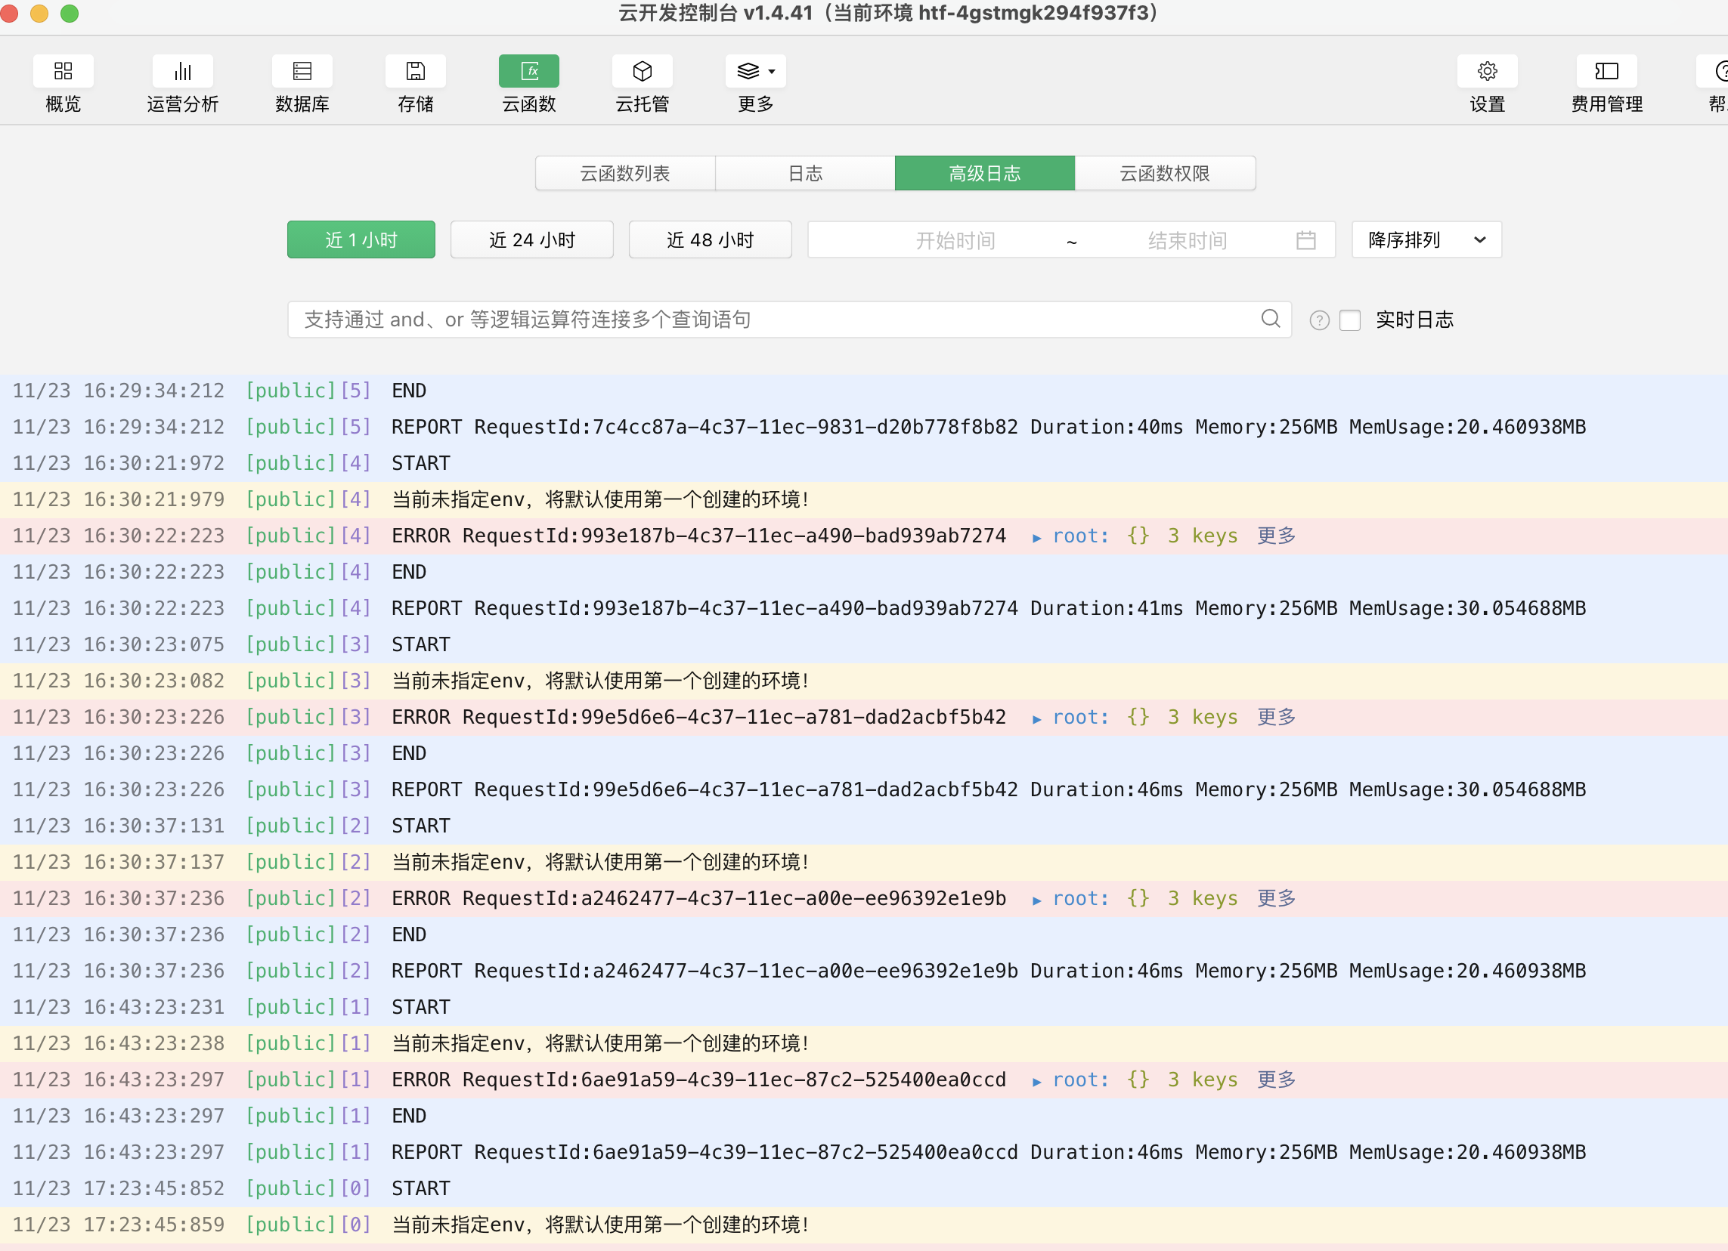Open the 存储 storage icon

(415, 72)
